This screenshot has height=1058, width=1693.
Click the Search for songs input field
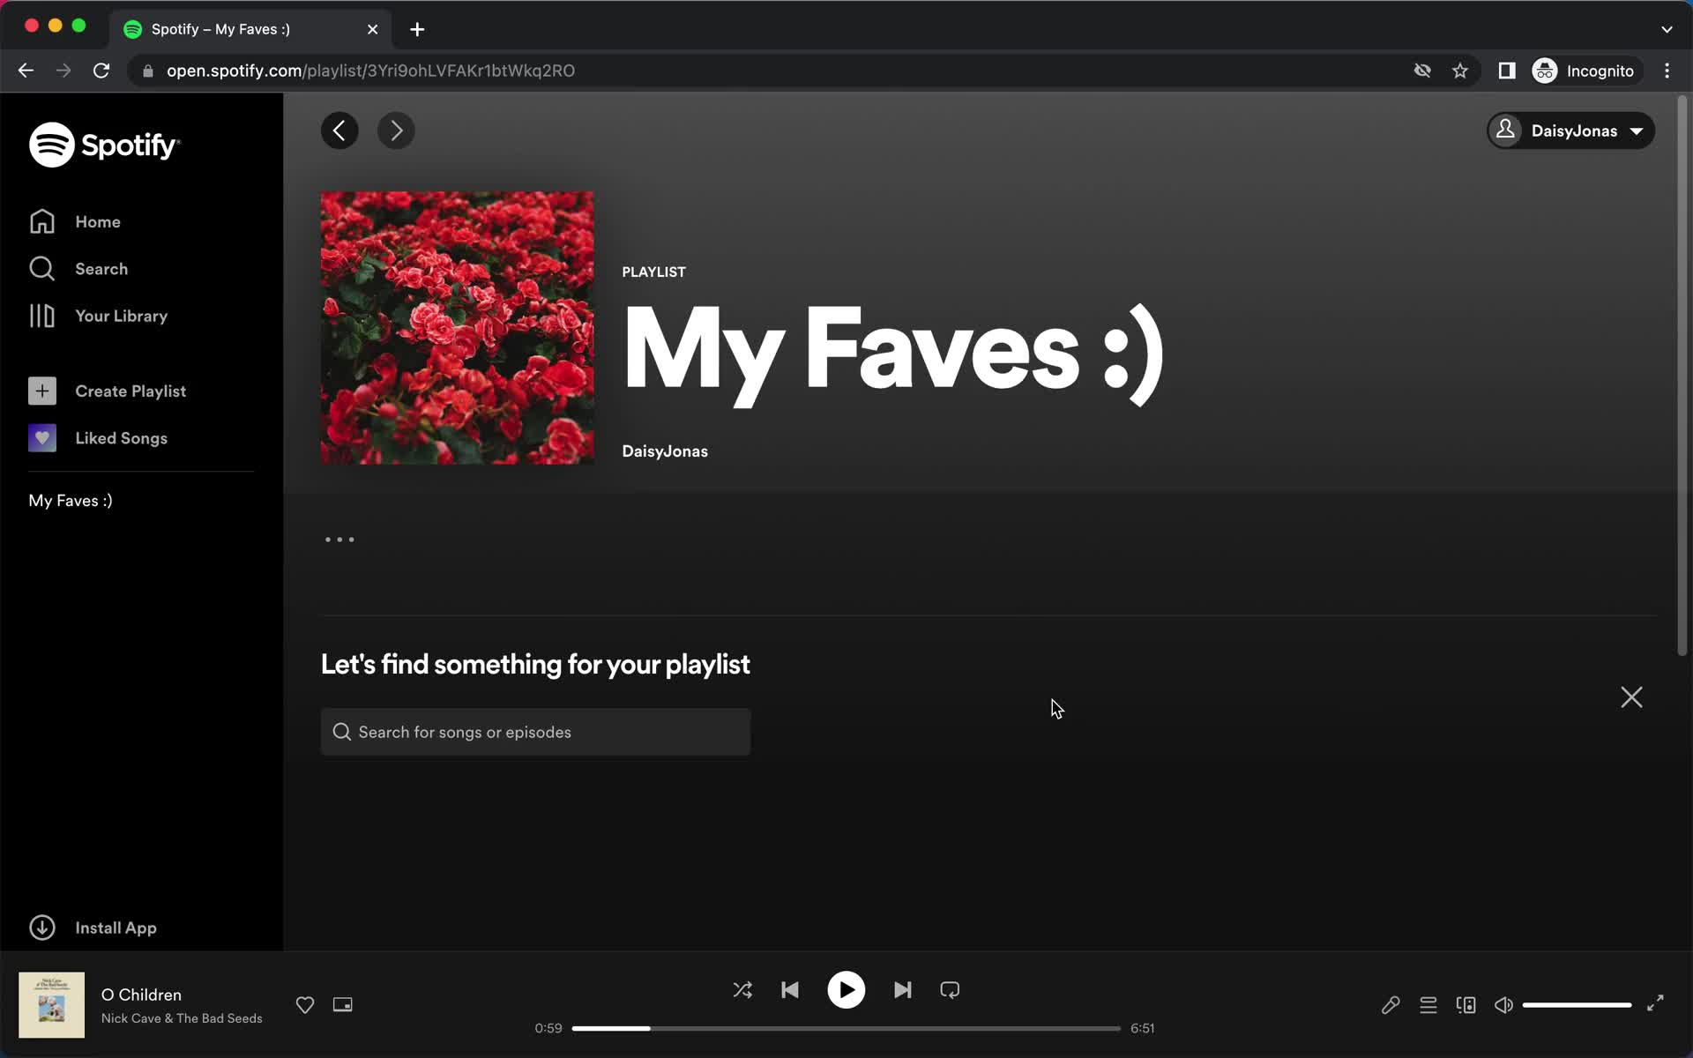tap(538, 731)
